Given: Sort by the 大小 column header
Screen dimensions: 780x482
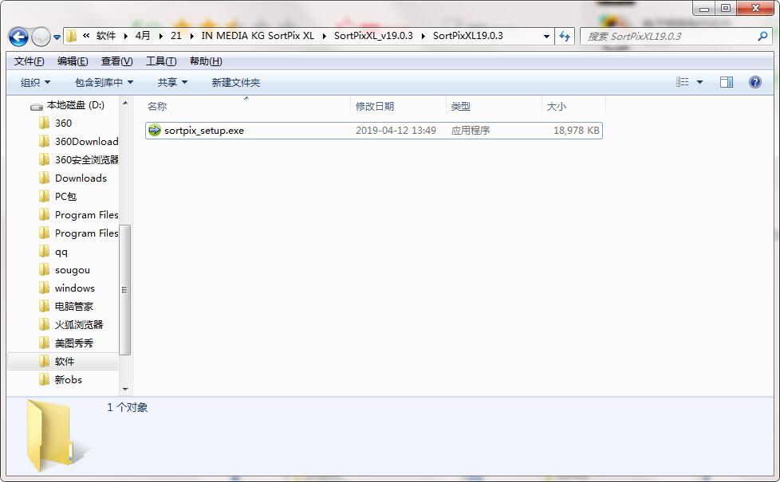Looking at the screenshot, I should pos(556,106).
